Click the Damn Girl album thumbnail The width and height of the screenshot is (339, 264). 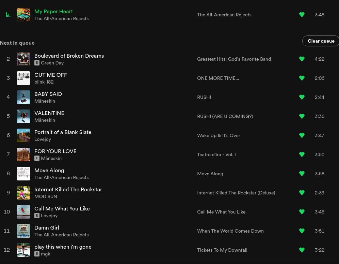pyautogui.click(x=23, y=231)
